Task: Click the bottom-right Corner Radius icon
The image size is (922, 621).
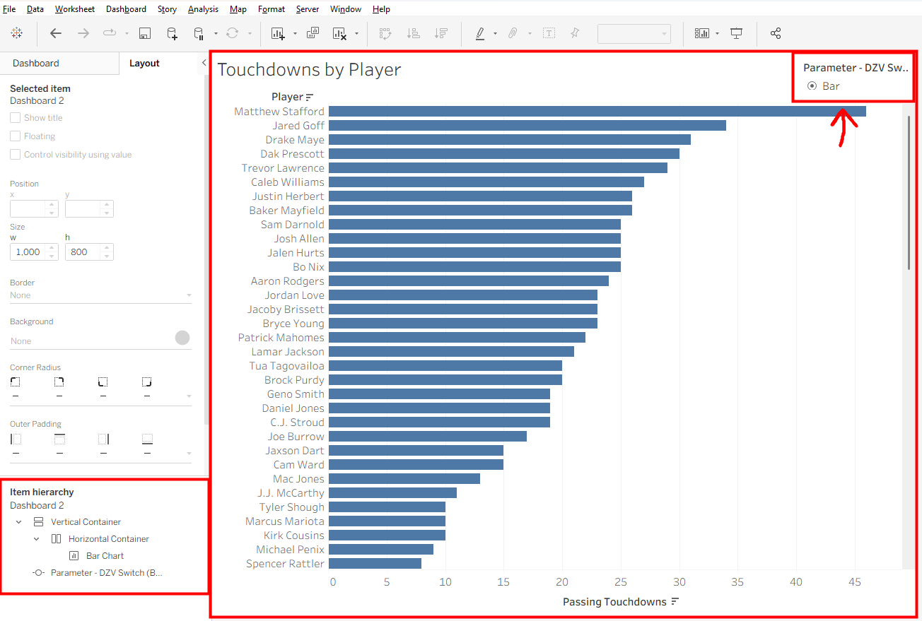Action: tap(146, 382)
